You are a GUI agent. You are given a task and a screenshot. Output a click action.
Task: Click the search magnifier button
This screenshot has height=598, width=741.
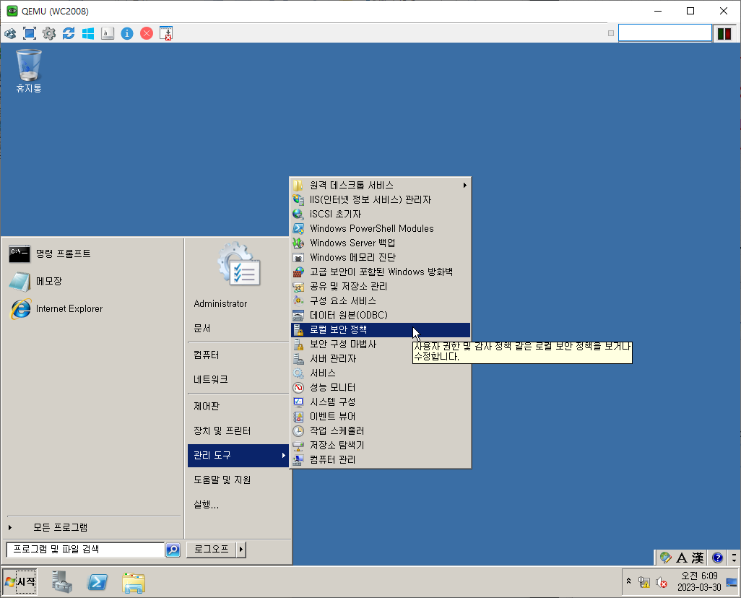tap(173, 550)
